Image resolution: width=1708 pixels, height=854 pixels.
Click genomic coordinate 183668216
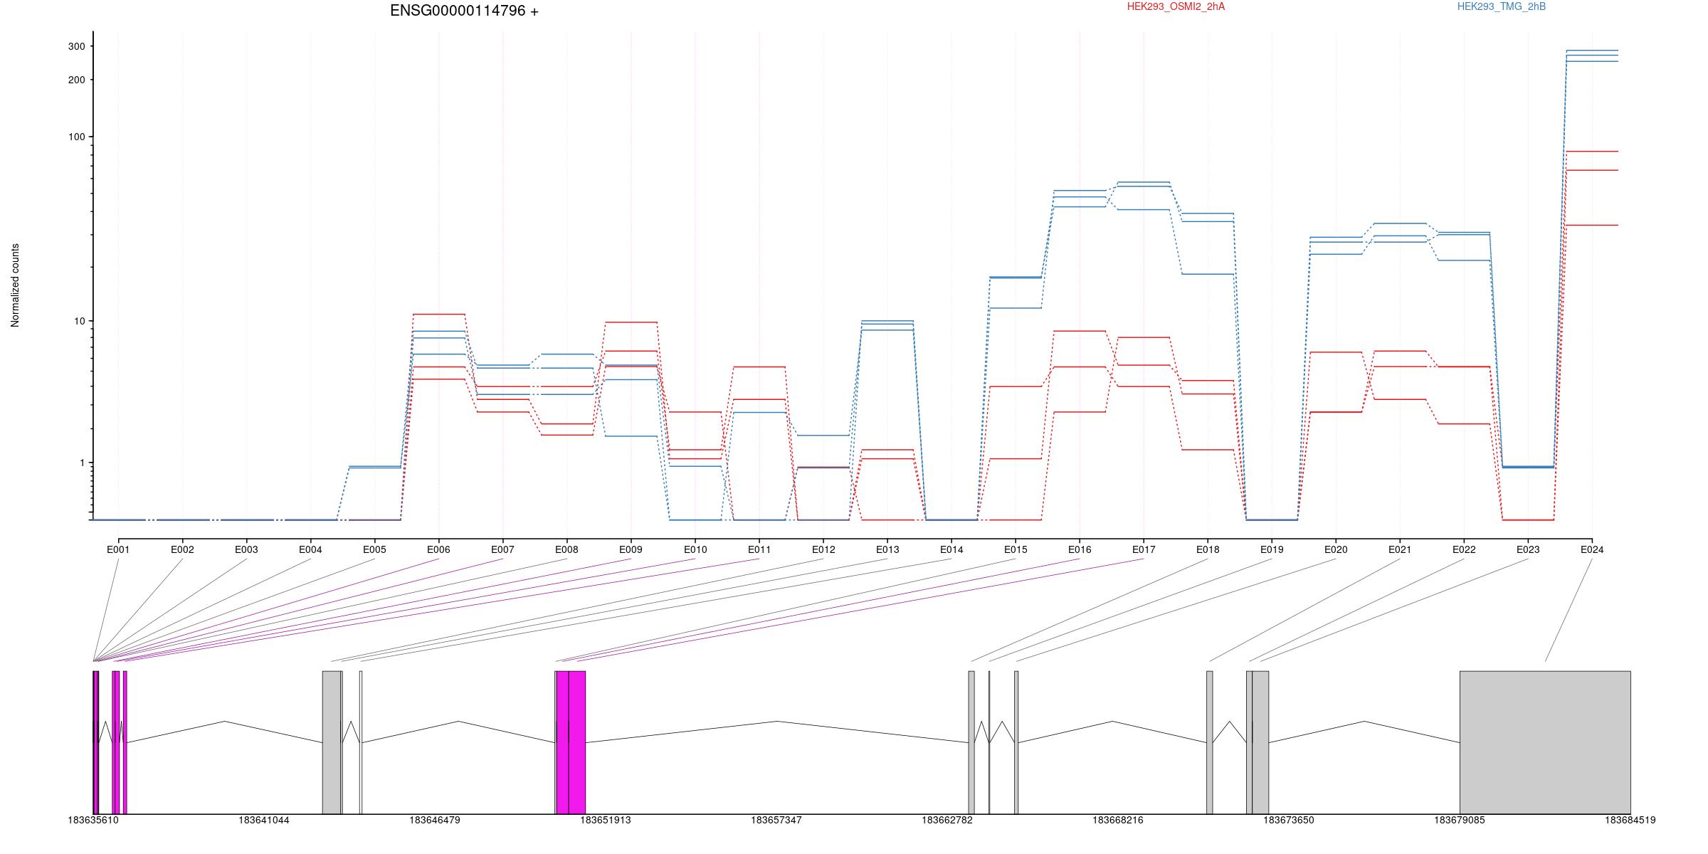tap(1118, 821)
